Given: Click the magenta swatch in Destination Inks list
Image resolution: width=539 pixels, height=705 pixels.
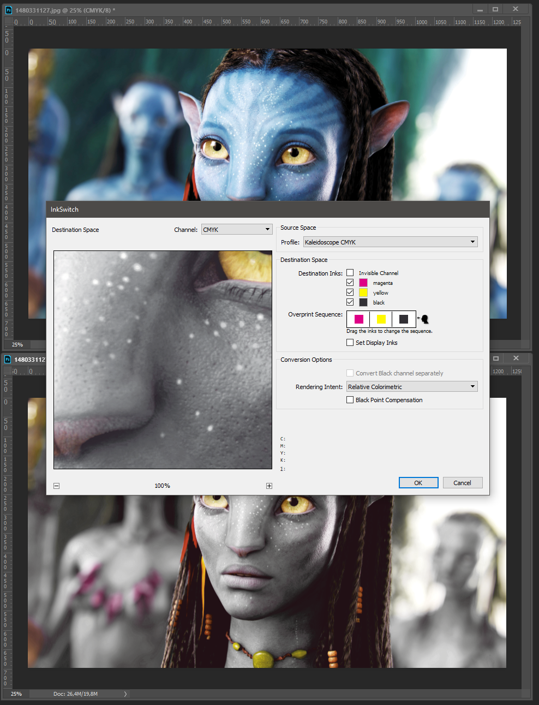Looking at the screenshot, I should coord(363,283).
